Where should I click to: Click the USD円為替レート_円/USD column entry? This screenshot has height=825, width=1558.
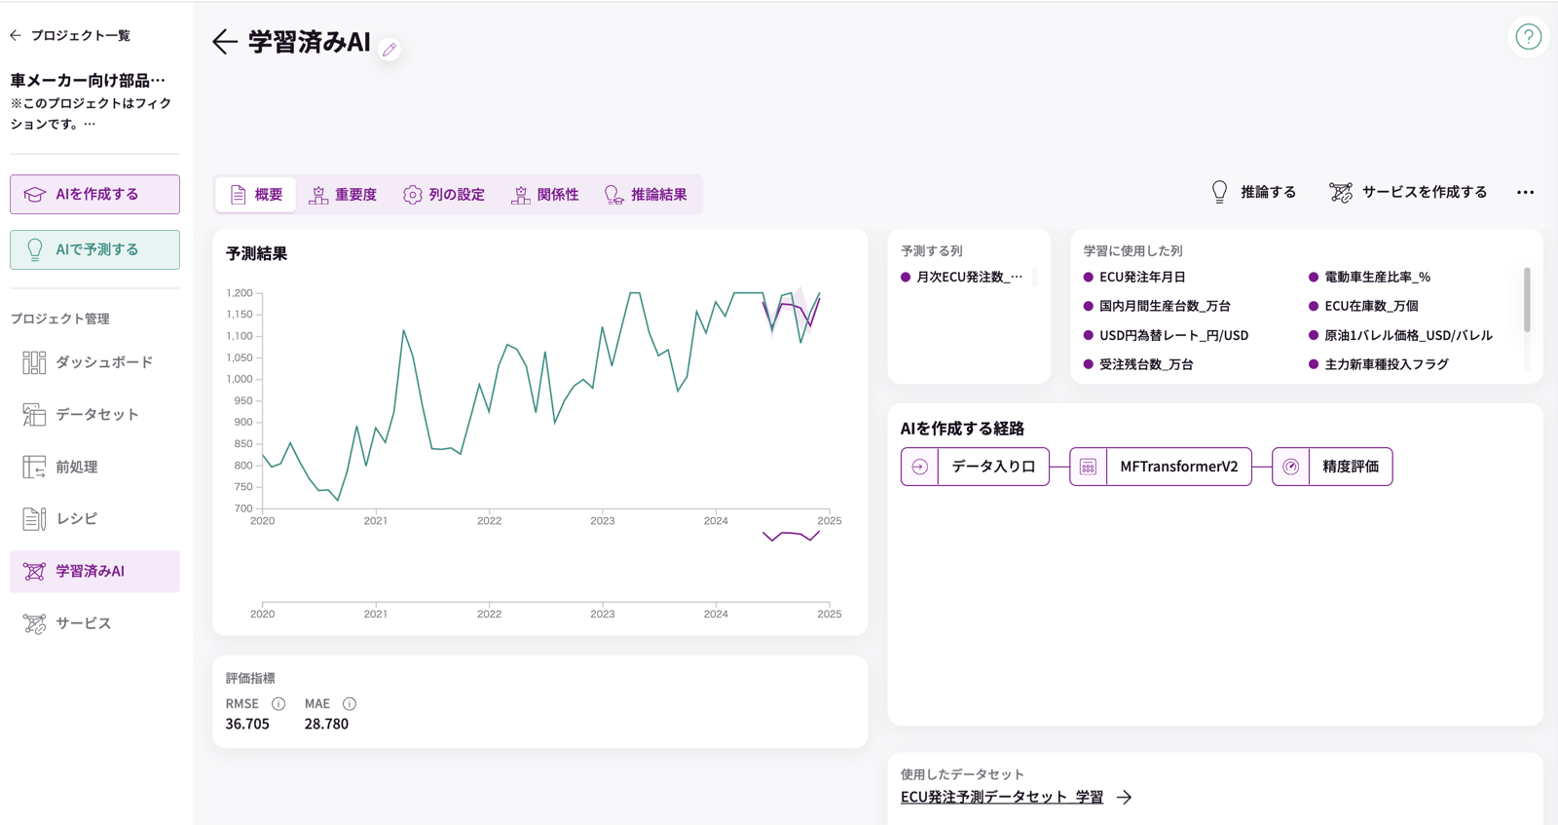(1166, 335)
